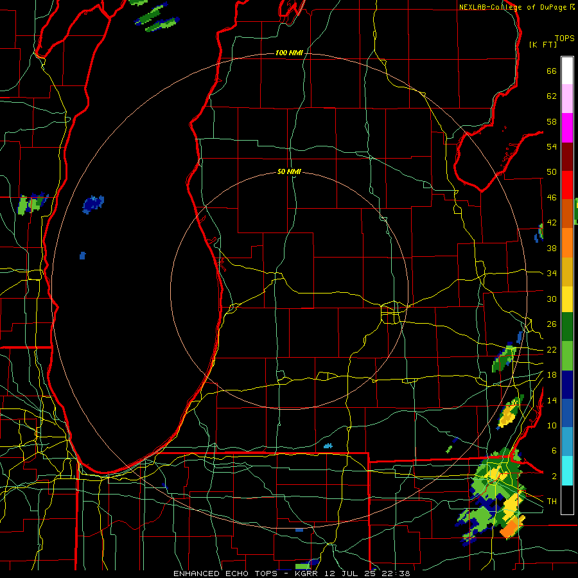Click the orange storm cell in the southeast
The width and height of the screenshot is (578, 578).
pos(512,527)
